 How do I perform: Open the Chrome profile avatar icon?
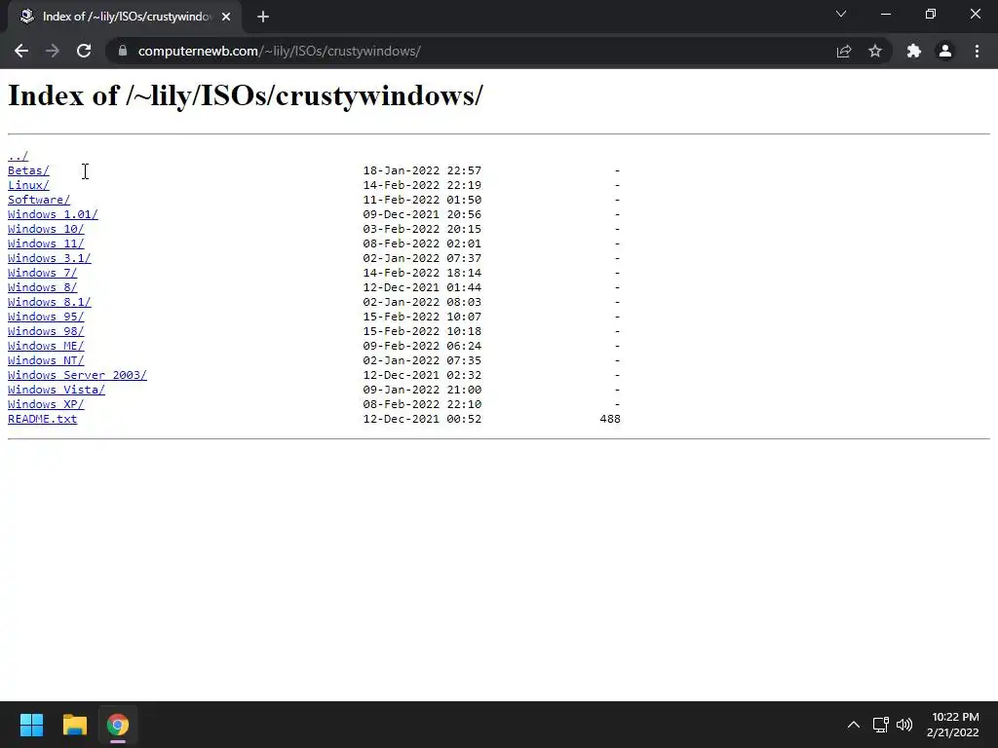pyautogui.click(x=945, y=51)
